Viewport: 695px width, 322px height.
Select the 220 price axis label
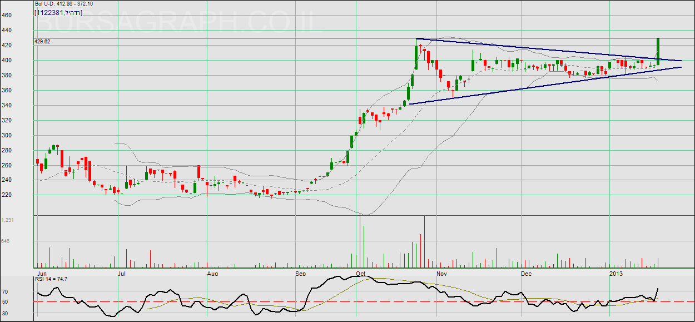pyautogui.click(x=7, y=195)
